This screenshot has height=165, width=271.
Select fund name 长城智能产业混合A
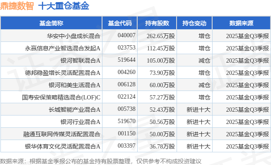pyautogui.click(x=75, y=110)
